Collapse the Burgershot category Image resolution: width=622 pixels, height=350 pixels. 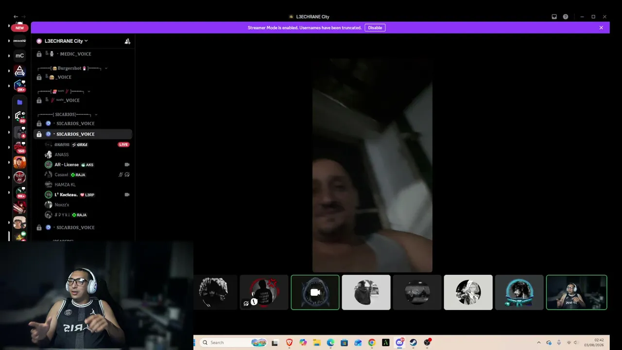106,69
